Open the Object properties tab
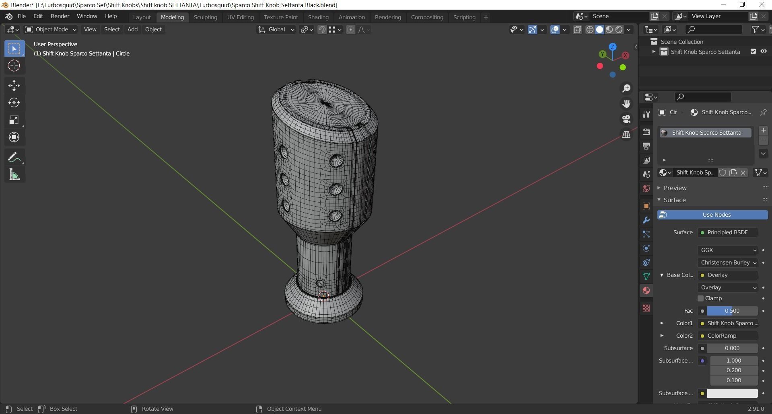This screenshot has height=414, width=772. click(646, 206)
